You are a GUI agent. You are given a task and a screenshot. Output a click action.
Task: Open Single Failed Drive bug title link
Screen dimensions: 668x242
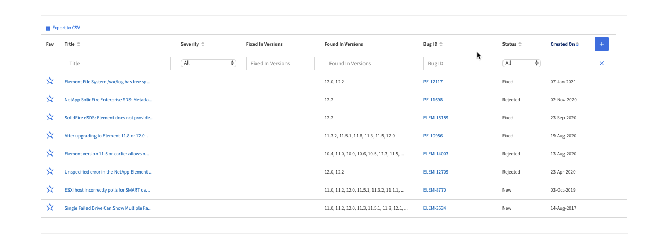pos(108,208)
